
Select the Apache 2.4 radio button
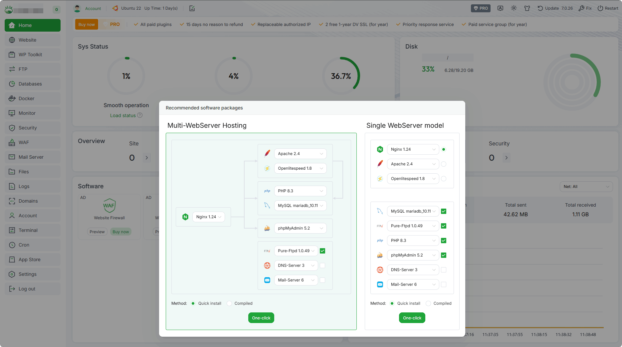(x=444, y=164)
